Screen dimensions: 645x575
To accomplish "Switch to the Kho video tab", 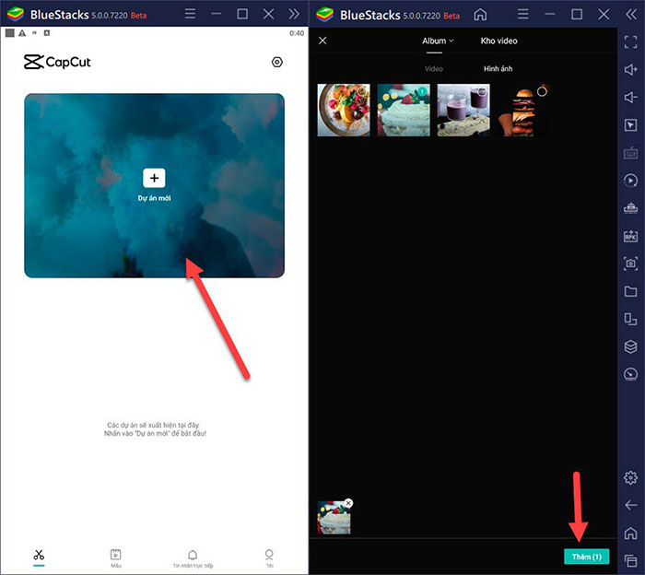I will 499,41.
